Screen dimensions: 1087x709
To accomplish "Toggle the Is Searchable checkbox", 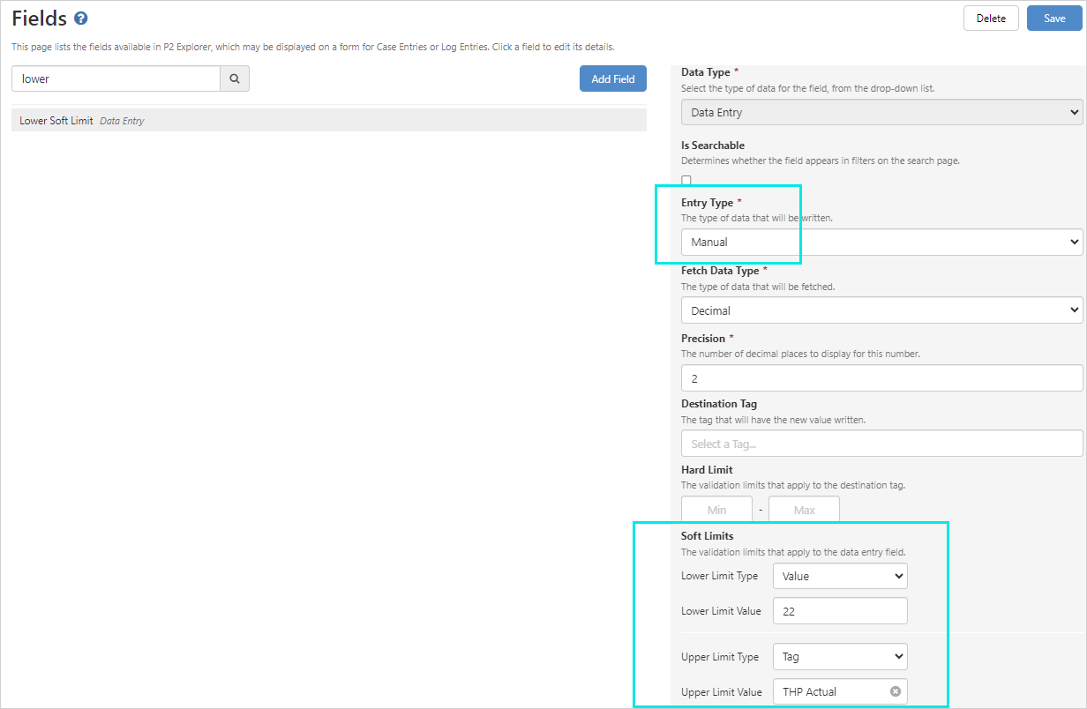I will coord(686,180).
